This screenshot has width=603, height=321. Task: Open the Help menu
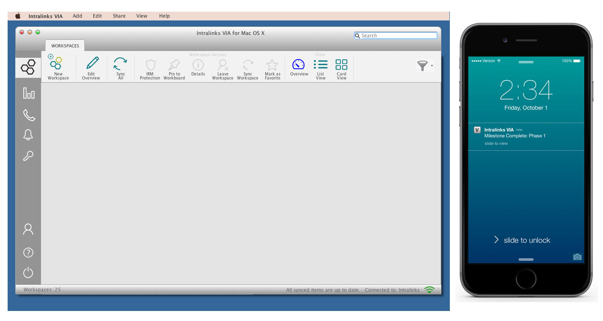pos(164,16)
